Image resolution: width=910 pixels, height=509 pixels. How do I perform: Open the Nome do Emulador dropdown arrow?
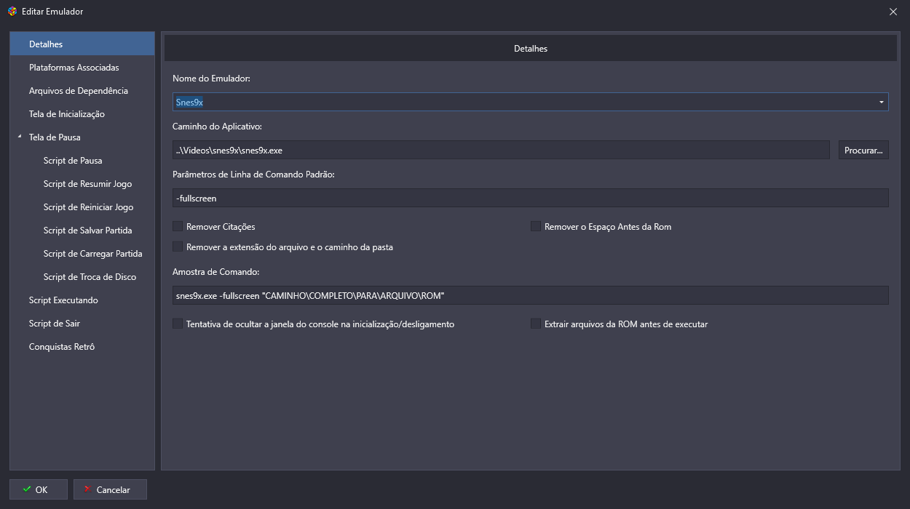click(x=881, y=103)
